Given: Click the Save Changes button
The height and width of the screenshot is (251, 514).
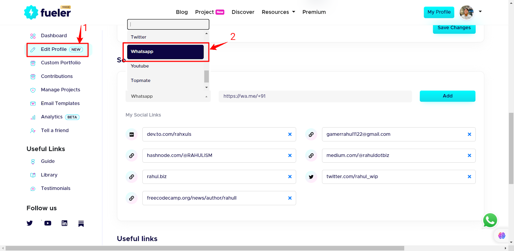Looking at the screenshot, I should pyautogui.click(x=454, y=28).
